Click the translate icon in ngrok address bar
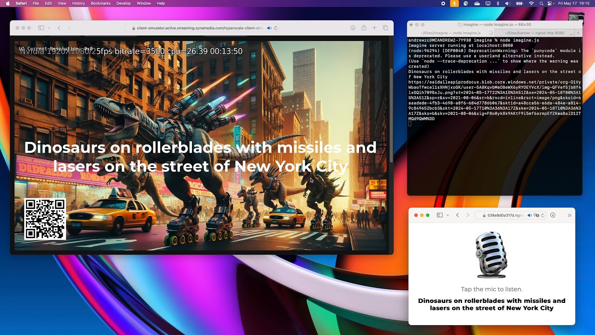The image size is (595, 335). pos(536,215)
